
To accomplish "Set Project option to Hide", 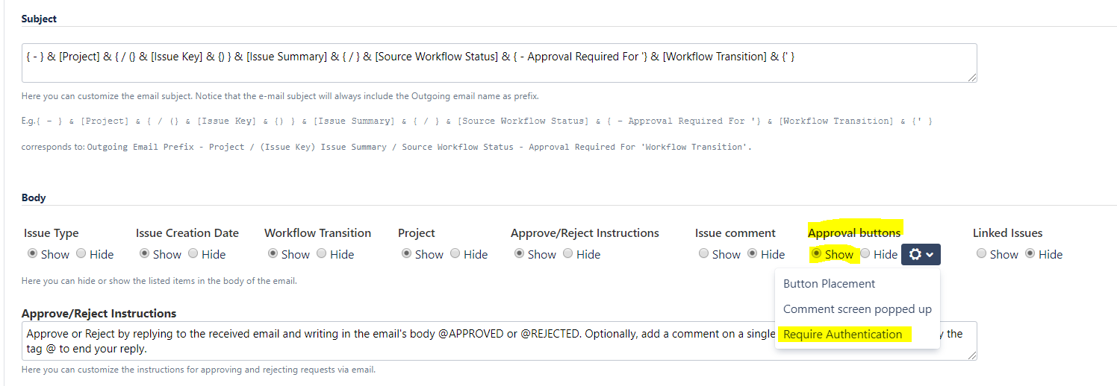I will (x=455, y=254).
